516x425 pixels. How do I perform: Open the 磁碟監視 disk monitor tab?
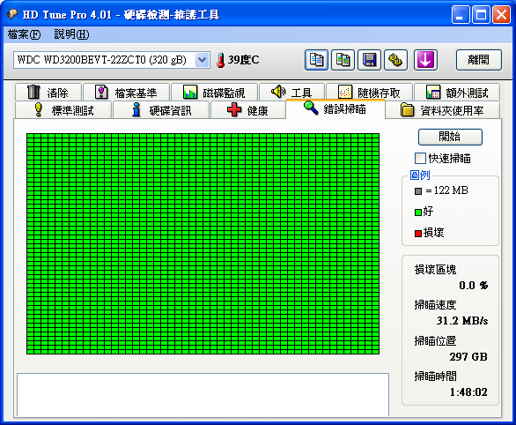point(214,93)
